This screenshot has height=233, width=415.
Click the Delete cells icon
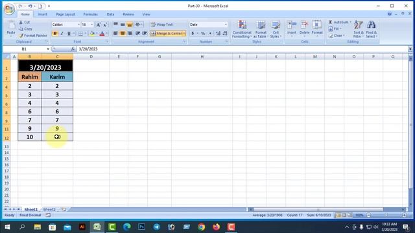click(x=304, y=25)
